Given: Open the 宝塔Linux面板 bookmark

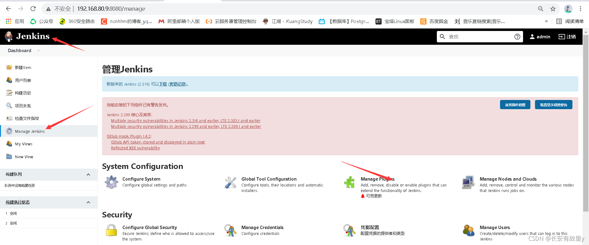Looking at the screenshot, I should click(395, 21).
